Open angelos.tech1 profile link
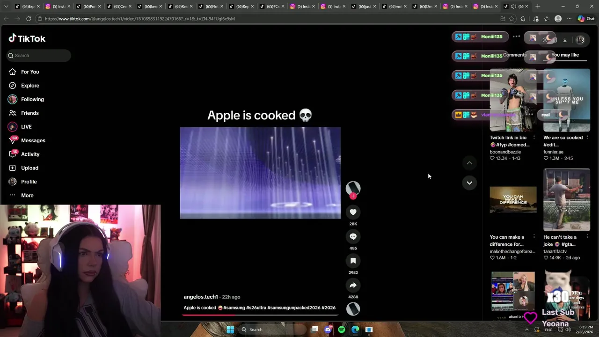This screenshot has height=337, width=599. [201, 297]
